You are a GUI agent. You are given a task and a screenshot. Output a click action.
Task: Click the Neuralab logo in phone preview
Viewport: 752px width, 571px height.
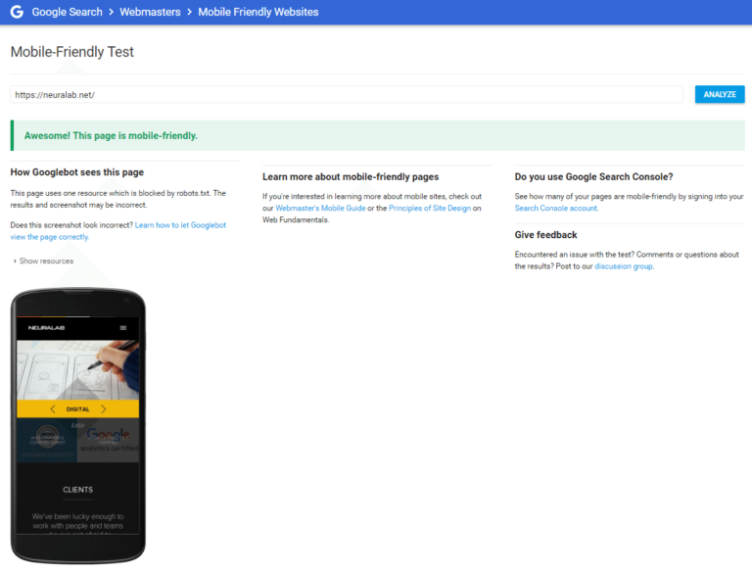[x=47, y=328]
